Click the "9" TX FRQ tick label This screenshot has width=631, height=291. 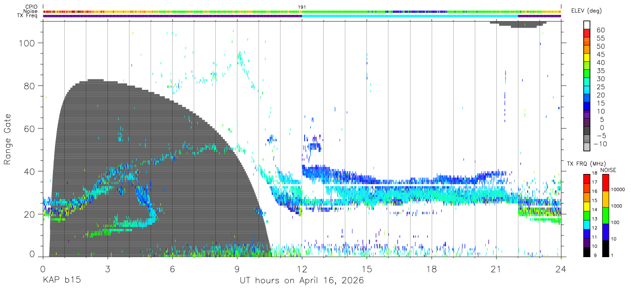click(595, 255)
